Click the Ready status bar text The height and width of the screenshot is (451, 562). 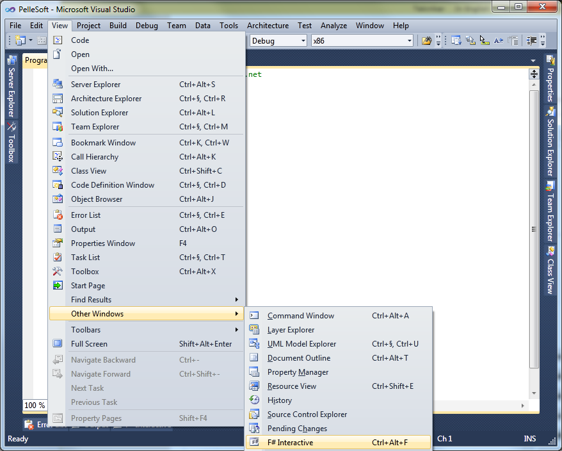18,439
